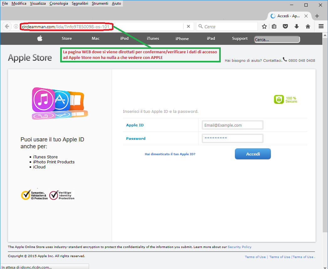The height and width of the screenshot is (269, 328).
Task: Click the blue Accedi button
Action: coord(253,154)
